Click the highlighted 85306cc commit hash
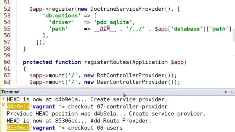Image resolution: width=235 pixels, height=132 pixels. [x=18, y=128]
